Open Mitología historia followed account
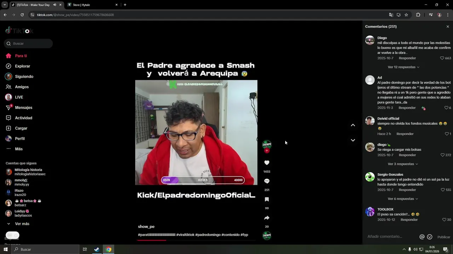The image size is (453, 254). pyautogui.click(x=25, y=172)
